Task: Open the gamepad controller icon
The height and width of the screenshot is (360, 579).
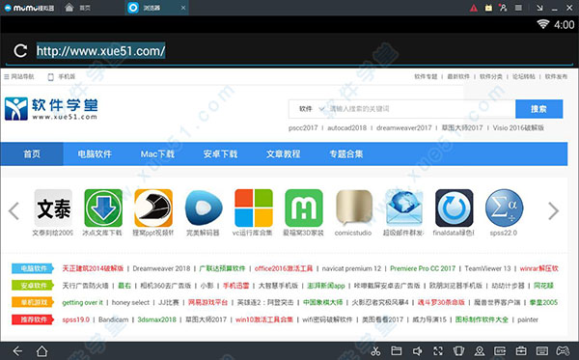Action: pos(563,350)
